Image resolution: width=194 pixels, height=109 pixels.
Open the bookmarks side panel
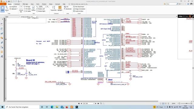(2, 24)
